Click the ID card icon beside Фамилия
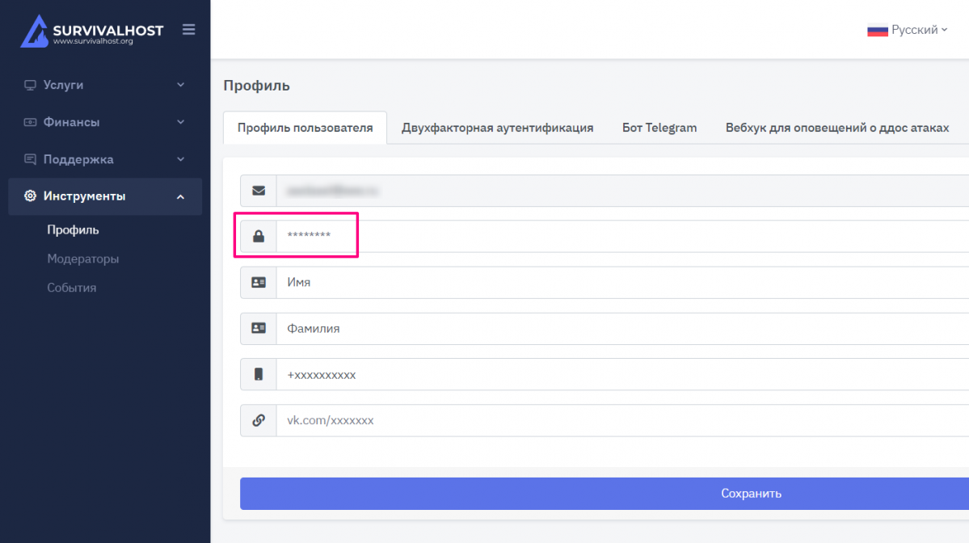969x543 pixels. coord(259,329)
